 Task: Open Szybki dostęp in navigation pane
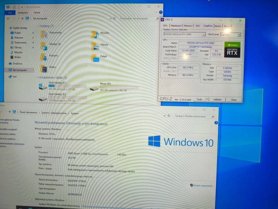point(18,28)
